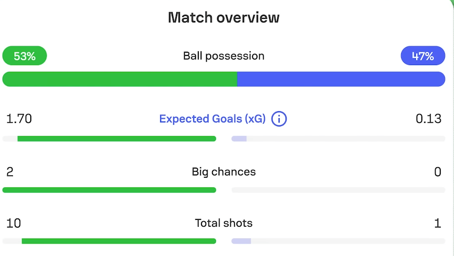
Task: Click the green 53% possession badge
Action: 25,56
